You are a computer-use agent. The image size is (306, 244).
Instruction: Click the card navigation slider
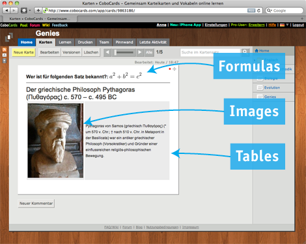click(124, 52)
